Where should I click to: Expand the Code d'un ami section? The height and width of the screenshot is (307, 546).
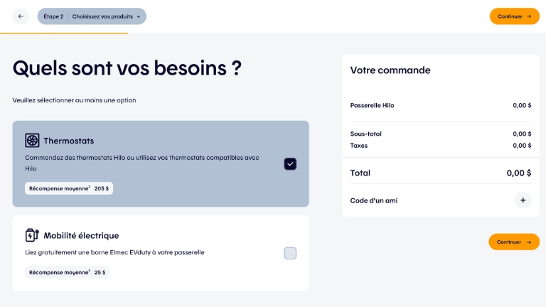(441, 200)
